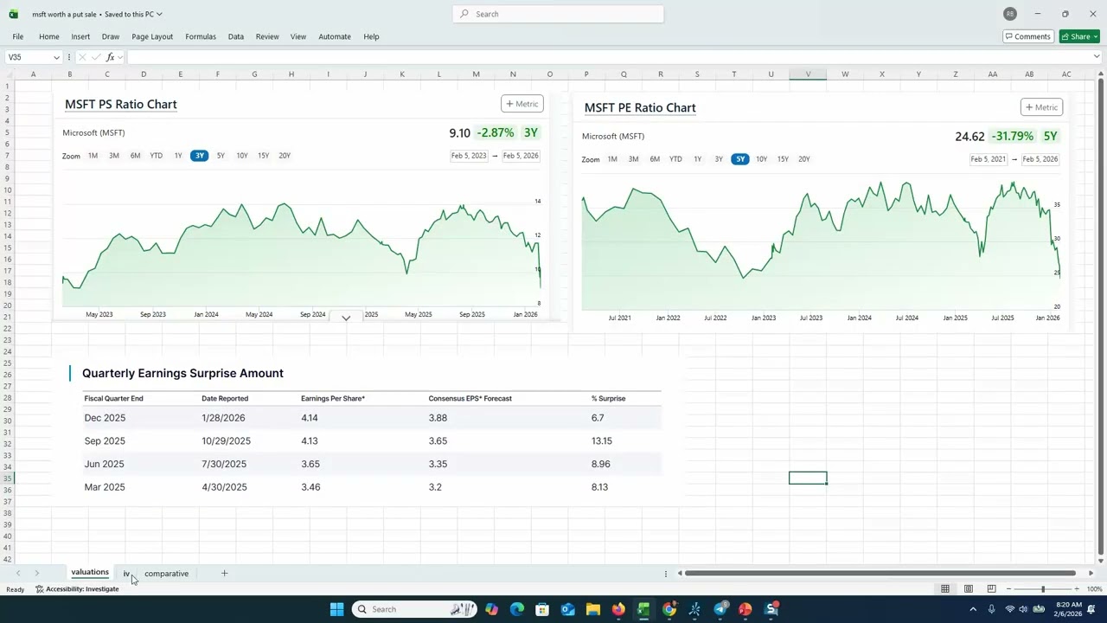Viewport: 1107px width, 623px height.
Task: Open File Explorer from the taskbar
Action: [x=593, y=609]
